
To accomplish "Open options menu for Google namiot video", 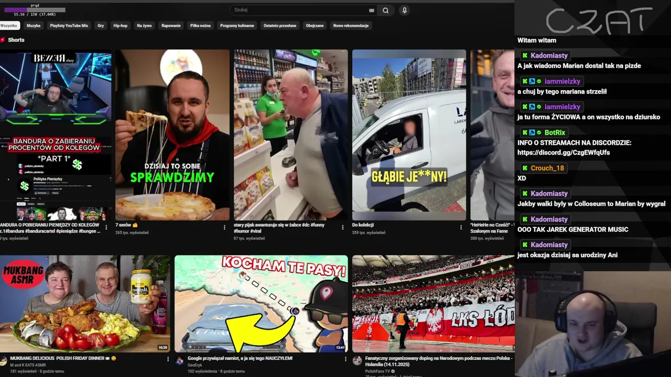I will tap(345, 359).
